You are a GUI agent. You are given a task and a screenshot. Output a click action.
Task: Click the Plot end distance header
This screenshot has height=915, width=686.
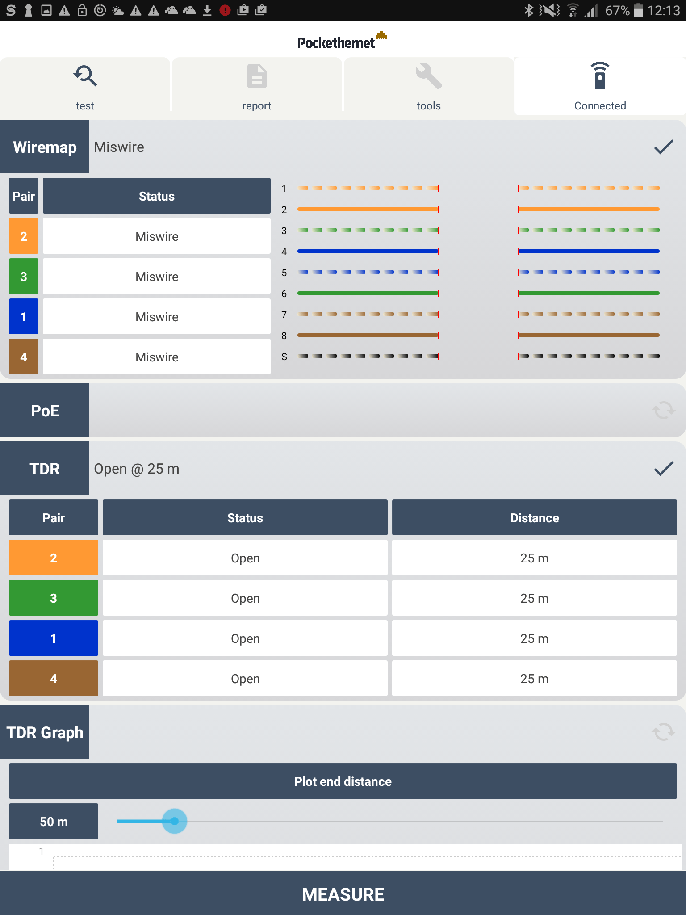pyautogui.click(x=343, y=781)
